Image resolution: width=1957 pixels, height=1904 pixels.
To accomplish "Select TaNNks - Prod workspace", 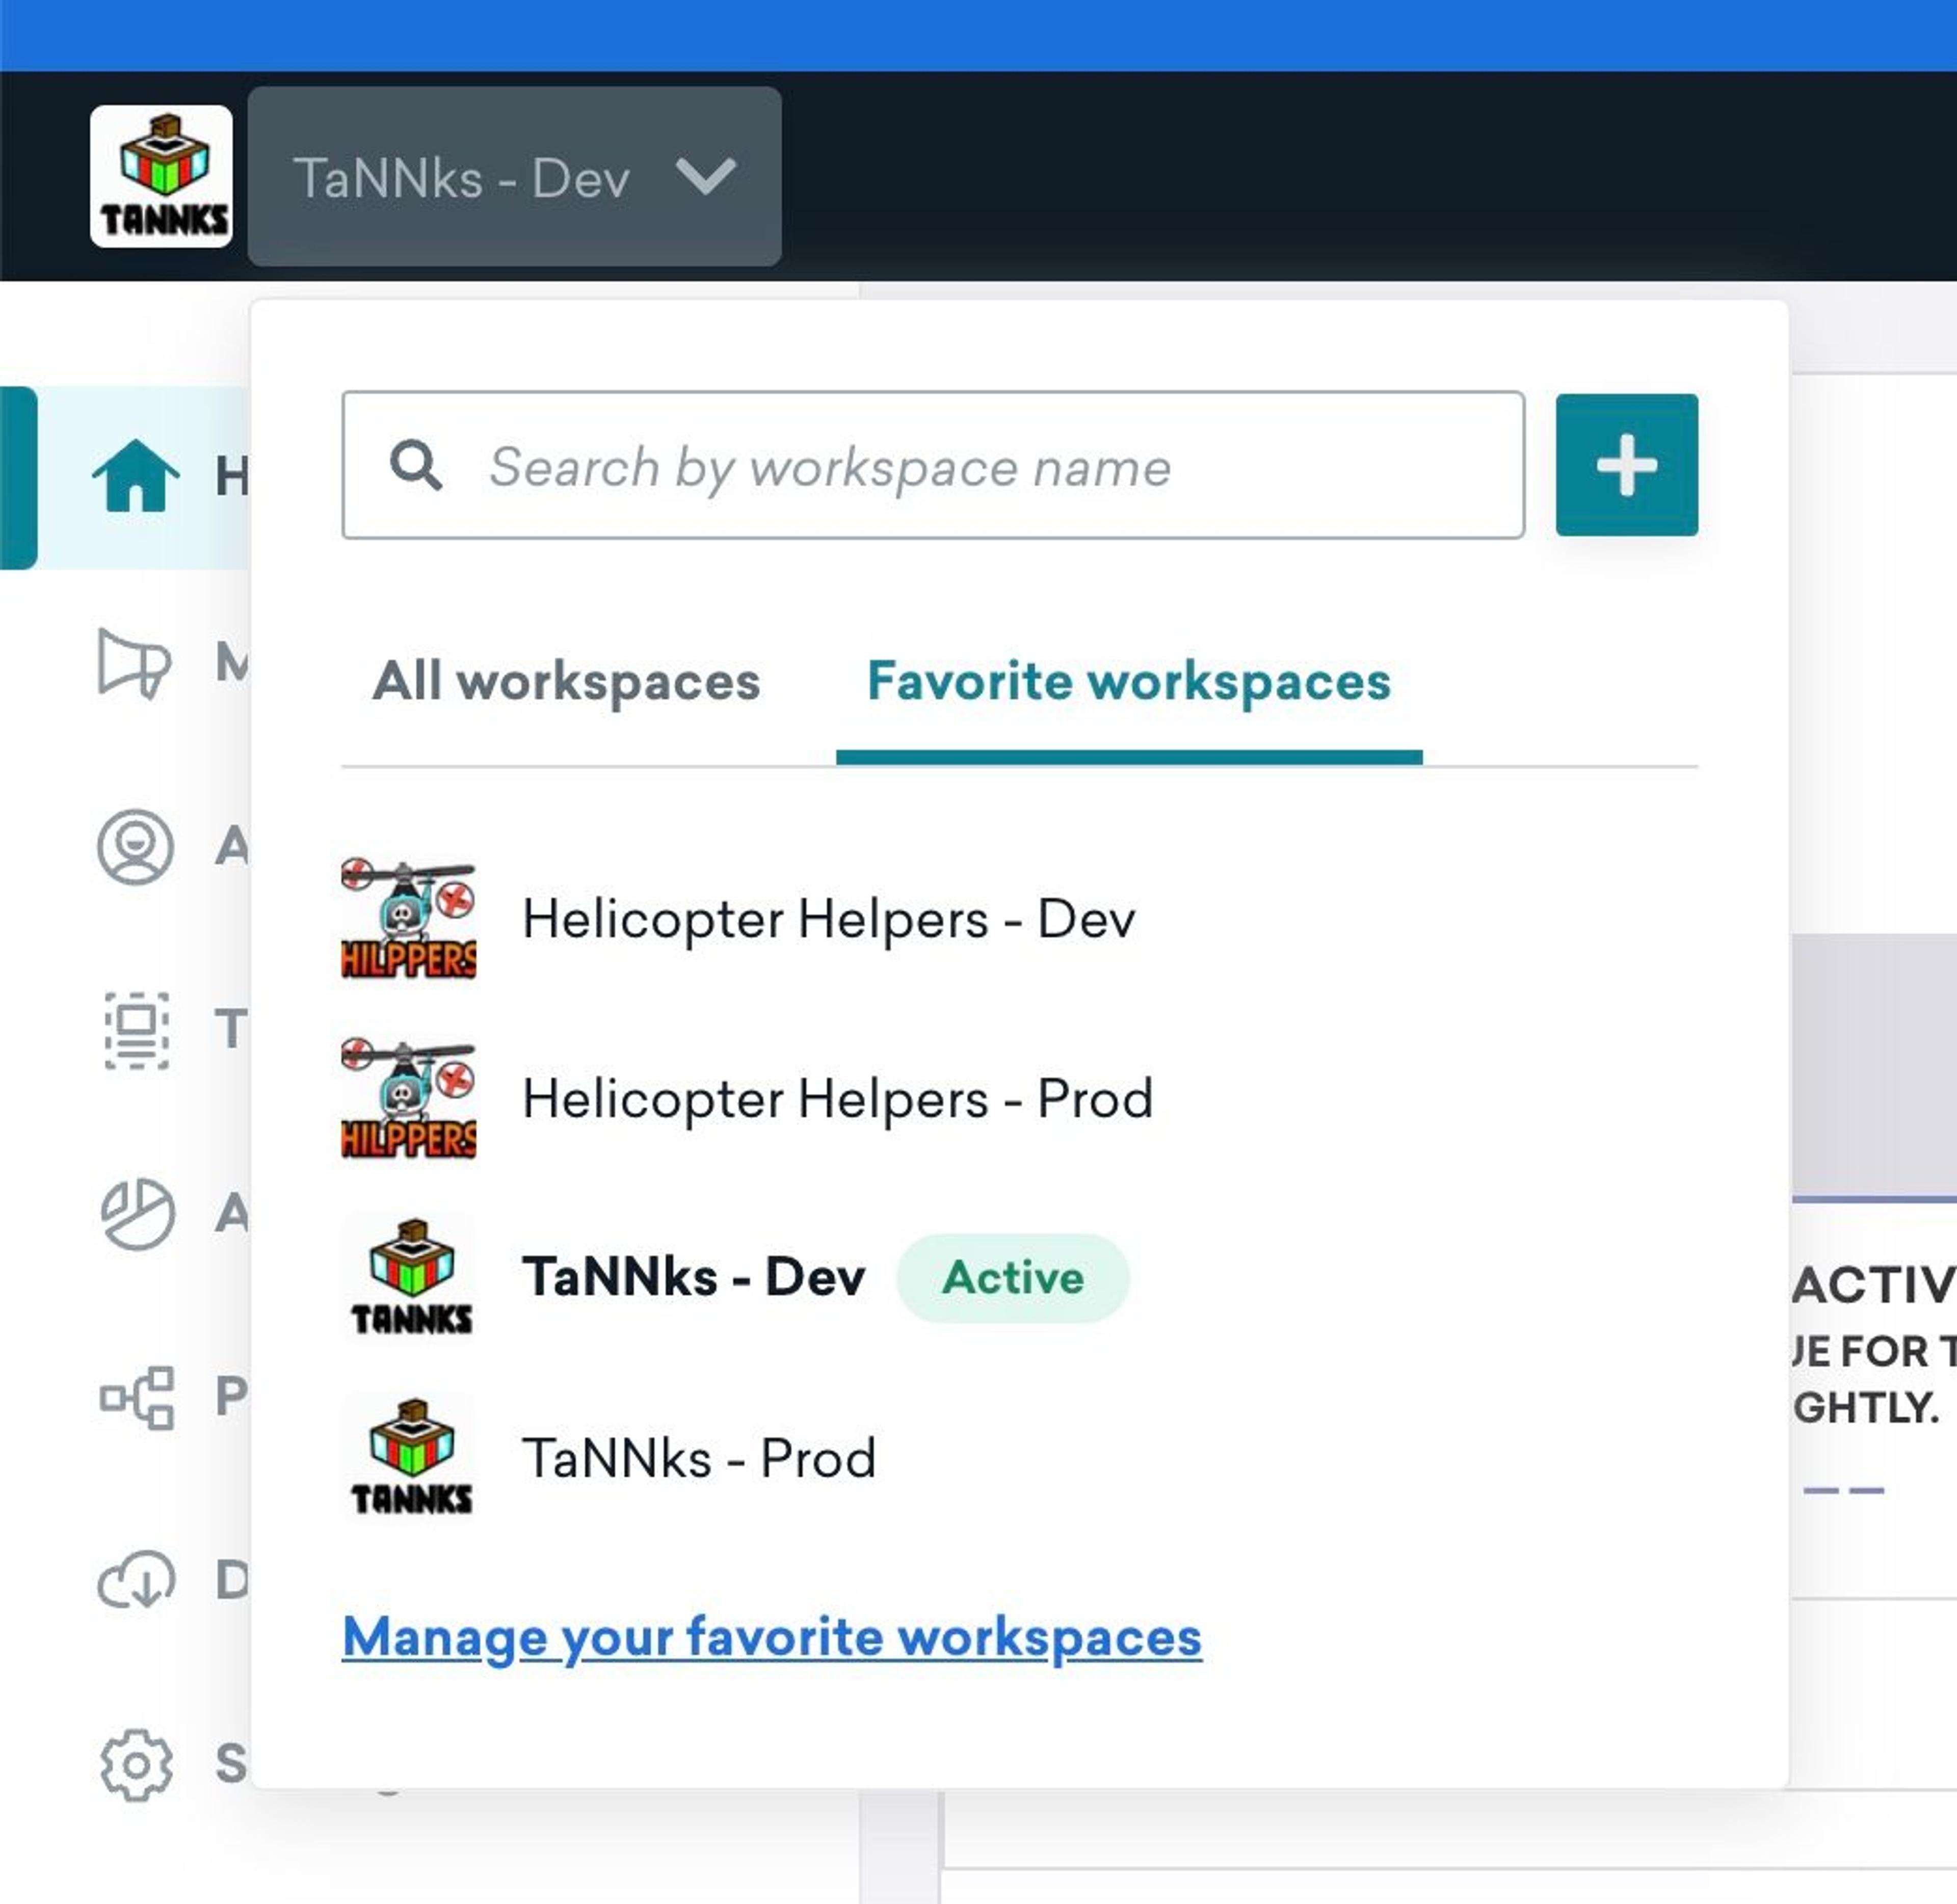I will 697,1455.
